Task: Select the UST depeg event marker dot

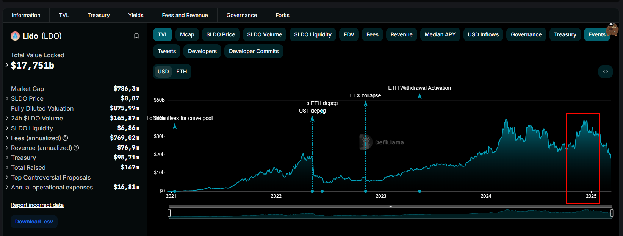Action: click(312, 191)
